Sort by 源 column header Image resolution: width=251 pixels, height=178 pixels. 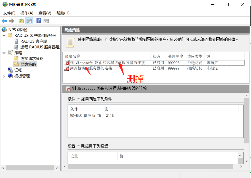224,56
